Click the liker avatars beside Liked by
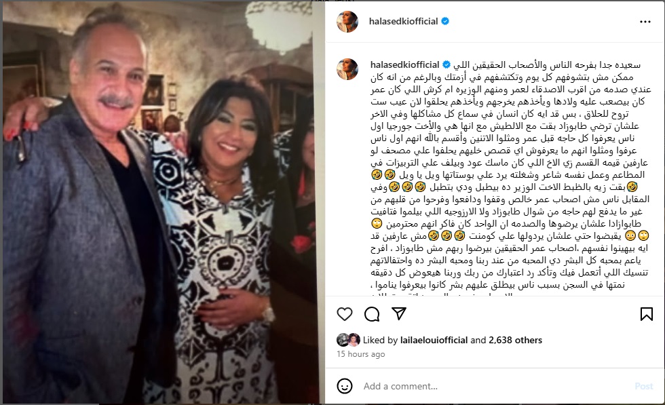The width and height of the screenshot is (665, 405). 348,340
